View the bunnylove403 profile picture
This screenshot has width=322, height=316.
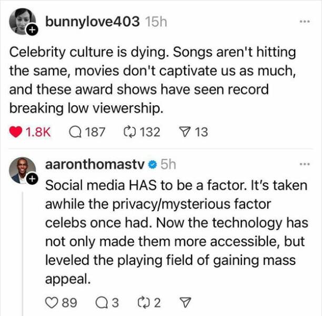click(21, 21)
